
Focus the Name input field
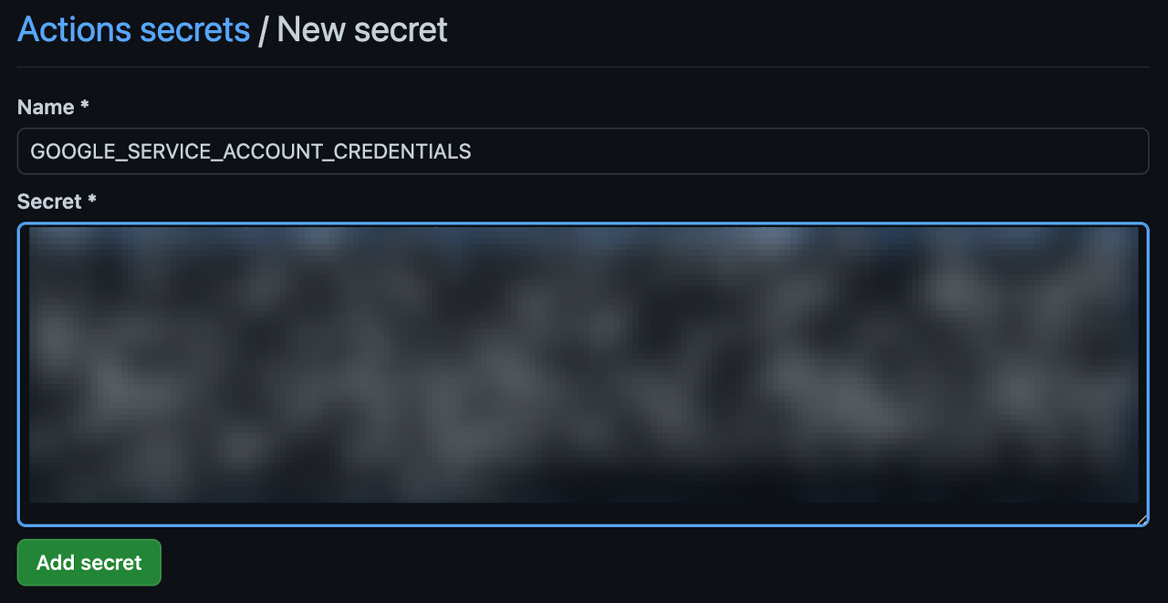pos(583,151)
